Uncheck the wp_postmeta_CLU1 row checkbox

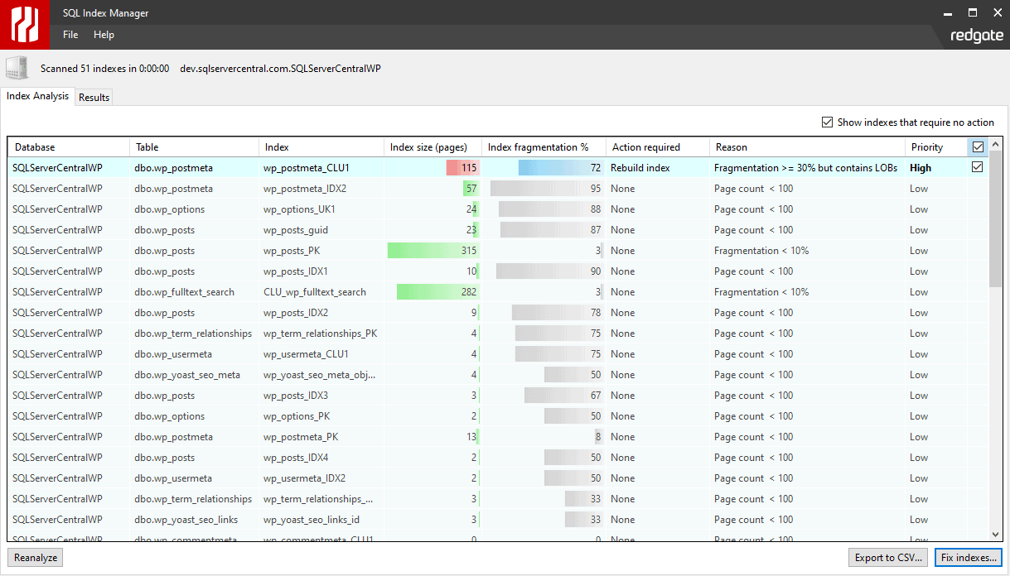978,167
